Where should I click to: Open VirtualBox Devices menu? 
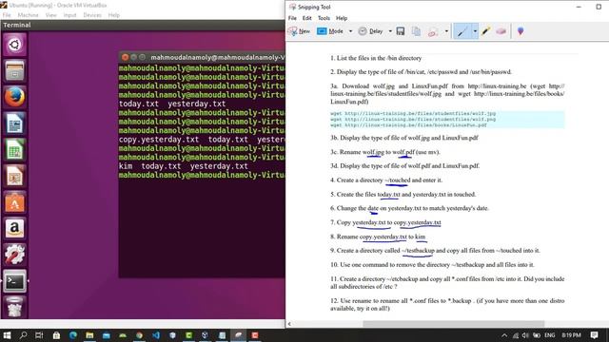[x=92, y=15]
